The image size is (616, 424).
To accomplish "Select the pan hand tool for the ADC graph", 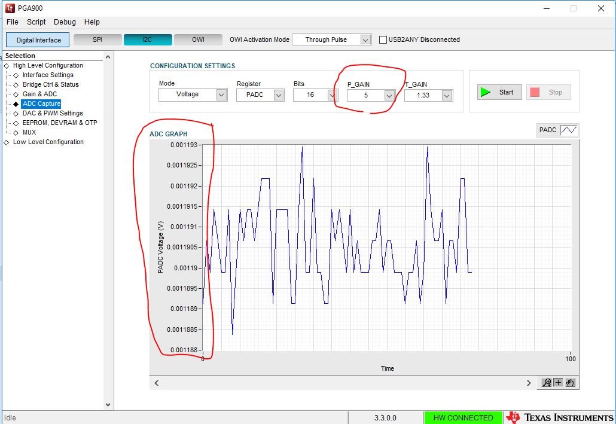I will click(570, 382).
